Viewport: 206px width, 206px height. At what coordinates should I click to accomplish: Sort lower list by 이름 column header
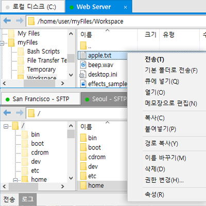click(x=102, y=127)
